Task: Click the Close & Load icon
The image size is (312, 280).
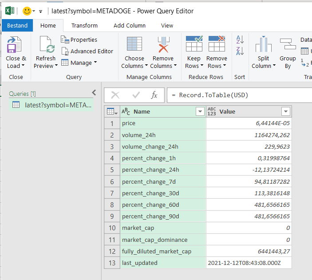Action: (x=14, y=44)
